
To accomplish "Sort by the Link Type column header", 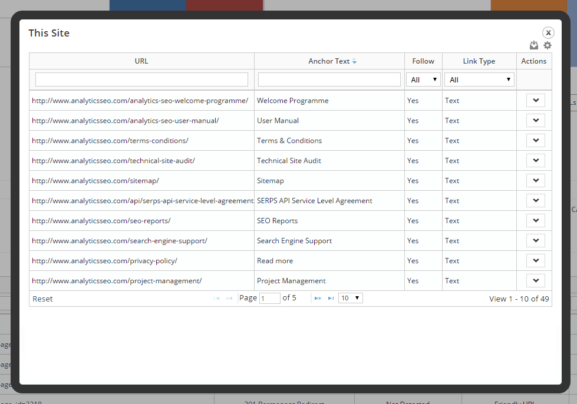I will [x=479, y=61].
